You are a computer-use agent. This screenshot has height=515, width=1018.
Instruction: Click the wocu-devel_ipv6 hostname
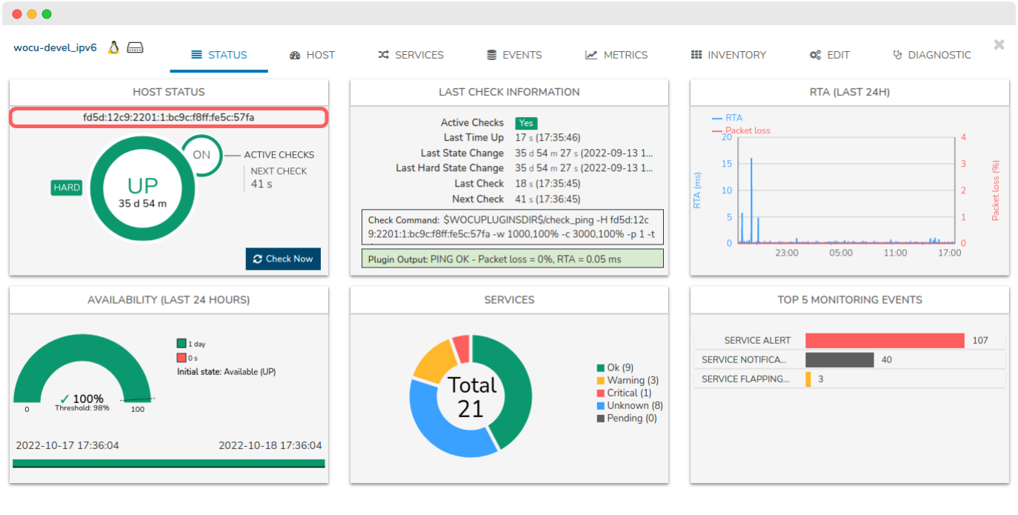click(x=55, y=47)
